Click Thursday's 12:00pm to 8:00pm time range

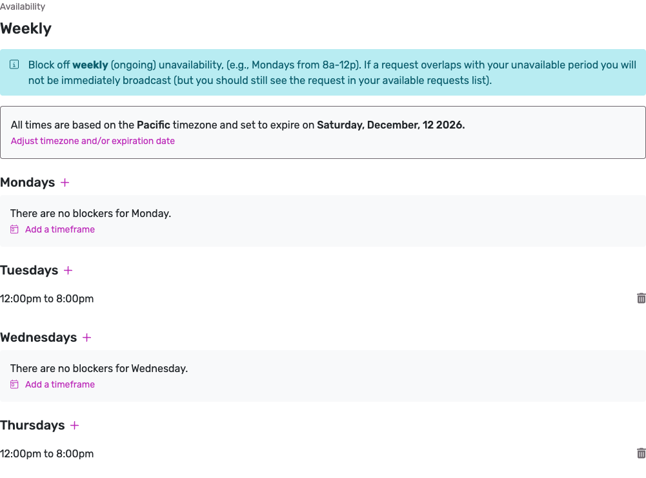(x=46, y=453)
